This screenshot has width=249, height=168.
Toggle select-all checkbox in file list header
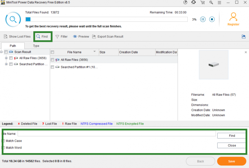coord(52,52)
